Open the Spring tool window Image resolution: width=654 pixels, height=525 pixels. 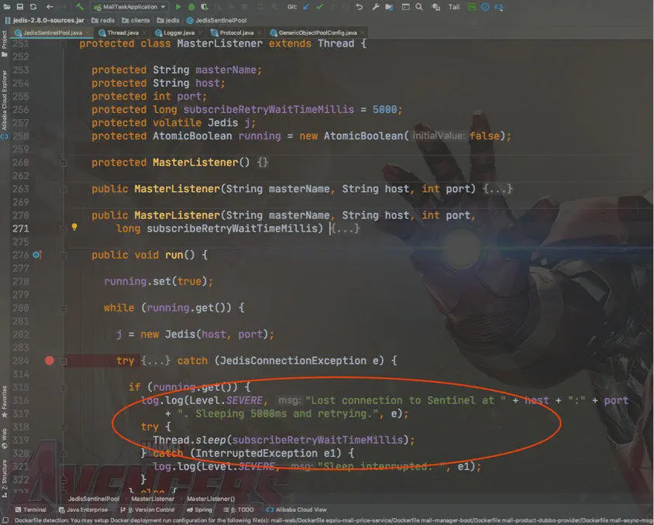click(x=199, y=510)
